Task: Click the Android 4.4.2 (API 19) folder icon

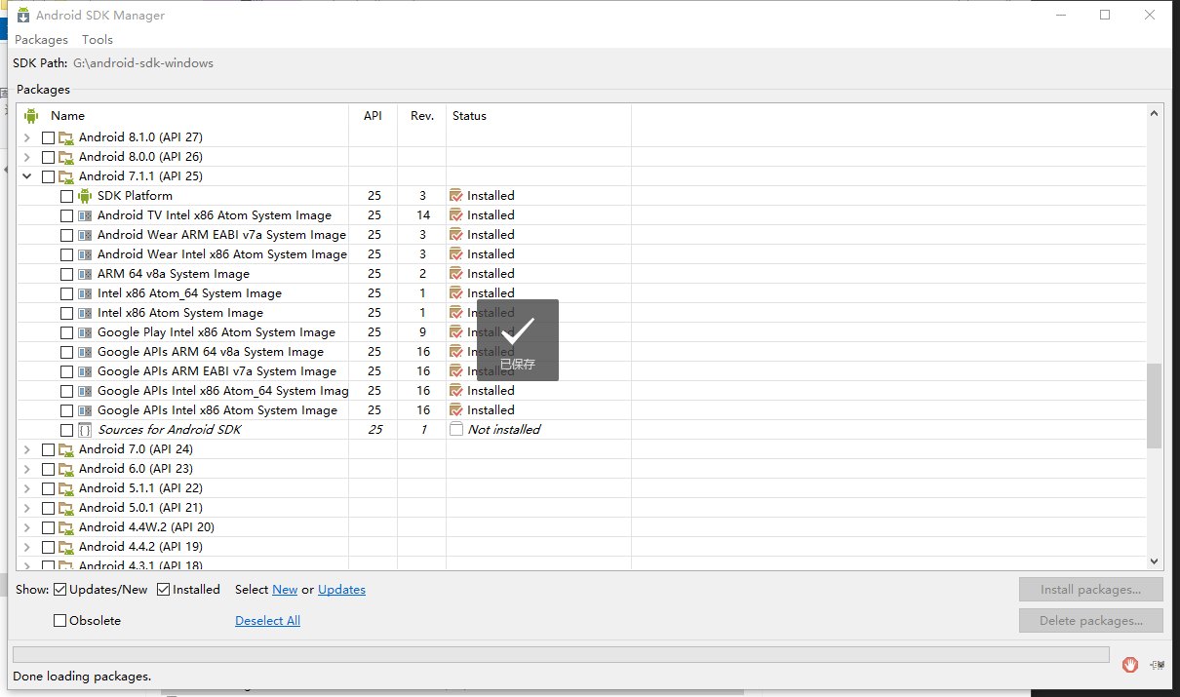Action: click(x=66, y=547)
